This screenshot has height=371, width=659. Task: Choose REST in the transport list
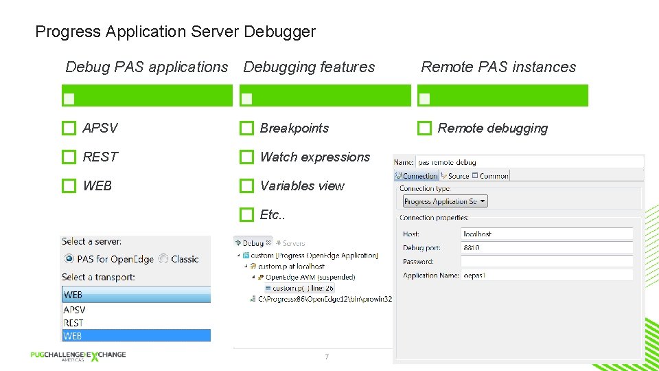coord(136,323)
